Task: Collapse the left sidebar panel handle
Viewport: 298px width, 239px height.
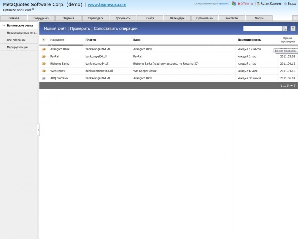Action: [x=38, y=130]
